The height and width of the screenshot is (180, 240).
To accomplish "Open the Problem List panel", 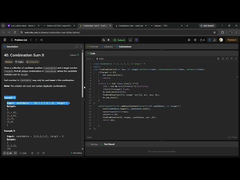I will [19, 40].
